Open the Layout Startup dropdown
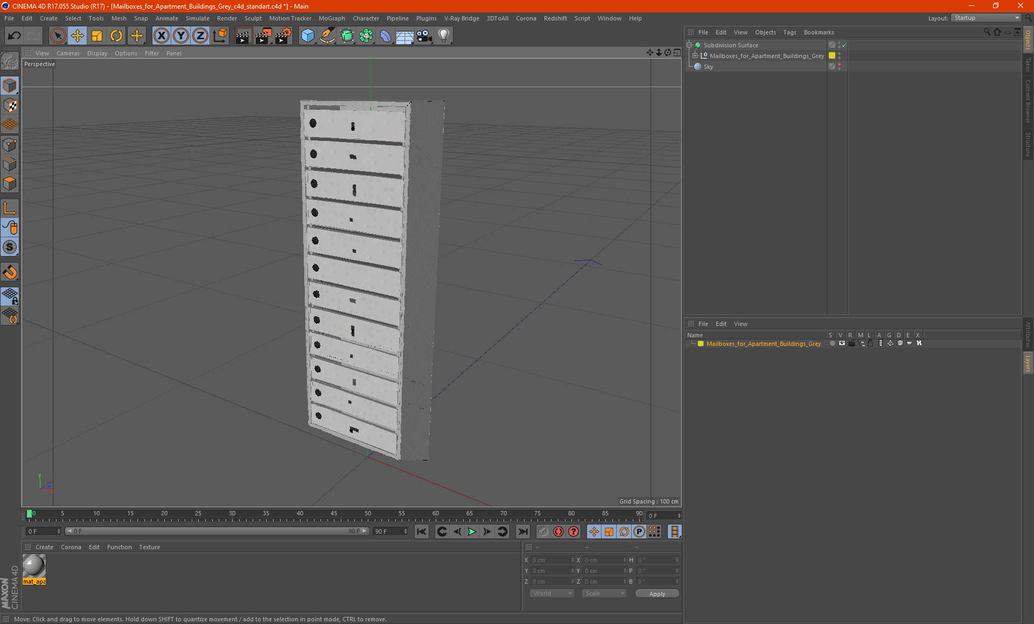Viewport: 1034px width, 624px height. pyautogui.click(x=986, y=18)
